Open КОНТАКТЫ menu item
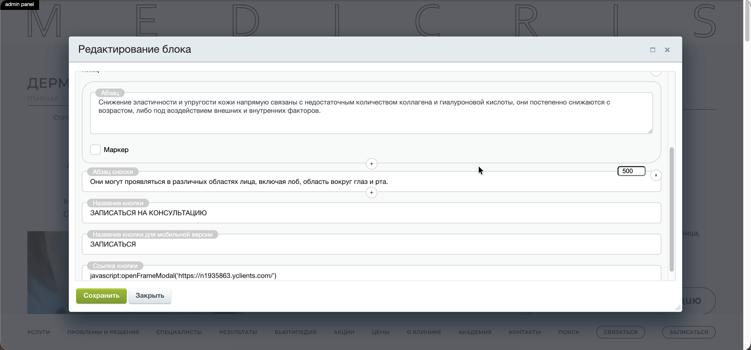 click(525, 332)
